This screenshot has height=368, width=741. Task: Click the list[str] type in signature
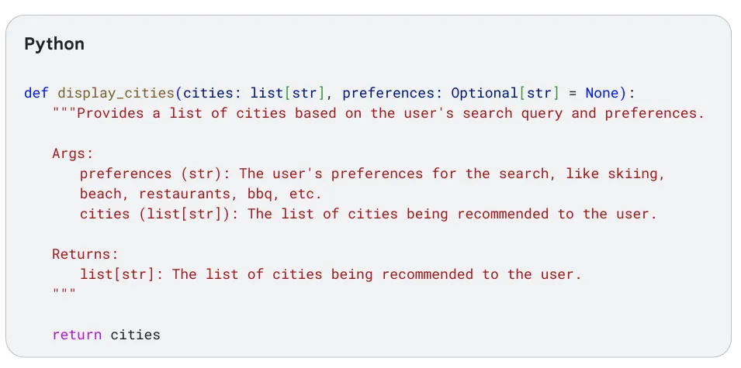(x=287, y=94)
